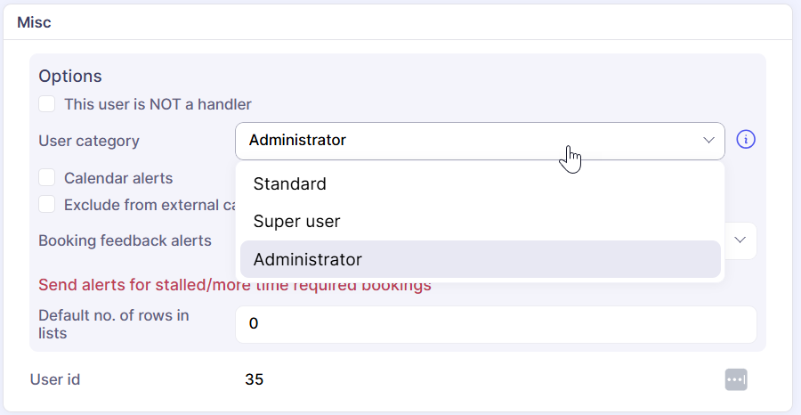The image size is (801, 415).
Task: Choose Super user from the dropdown list
Action: (x=297, y=222)
